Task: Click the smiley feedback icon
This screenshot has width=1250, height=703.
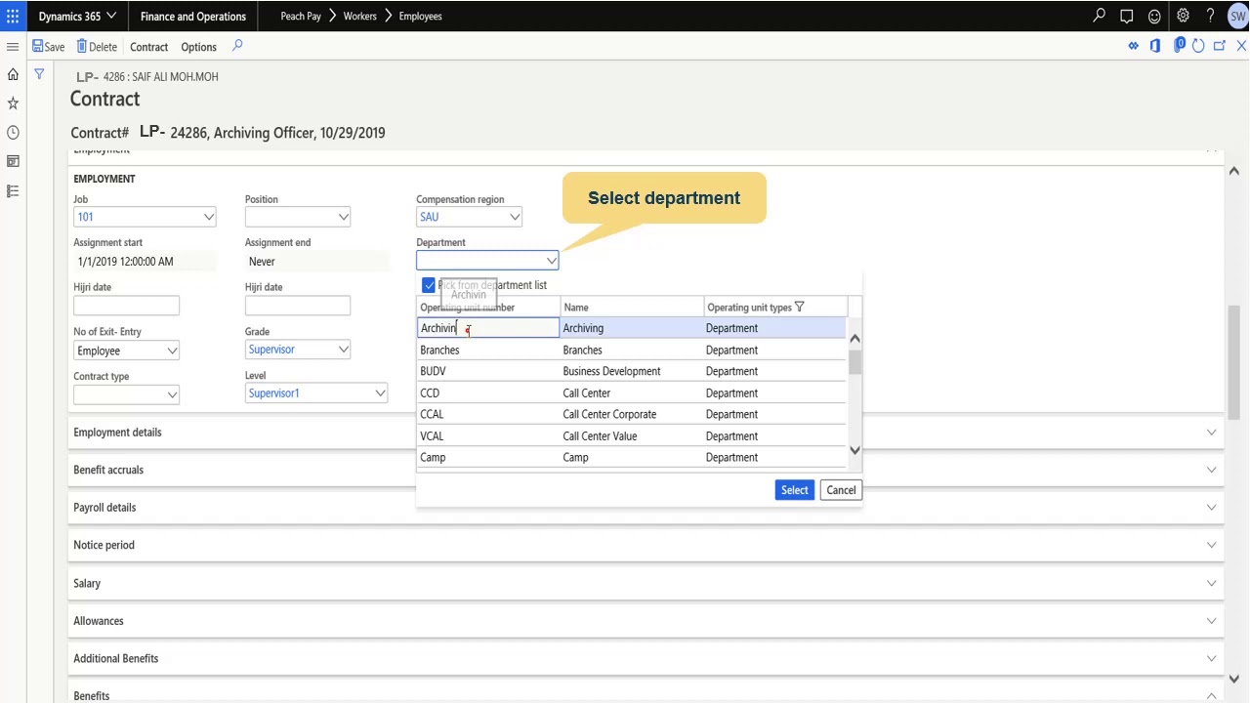Action: (1154, 16)
